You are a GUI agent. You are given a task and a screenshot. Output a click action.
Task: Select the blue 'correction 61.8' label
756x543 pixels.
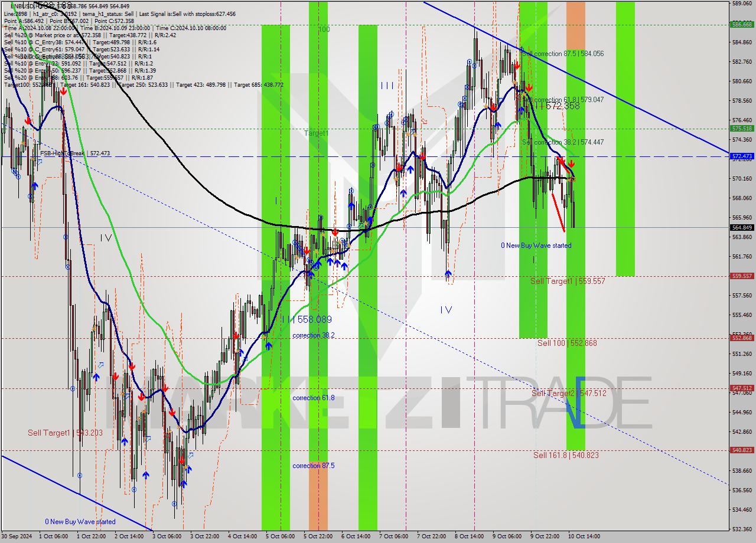(x=314, y=398)
